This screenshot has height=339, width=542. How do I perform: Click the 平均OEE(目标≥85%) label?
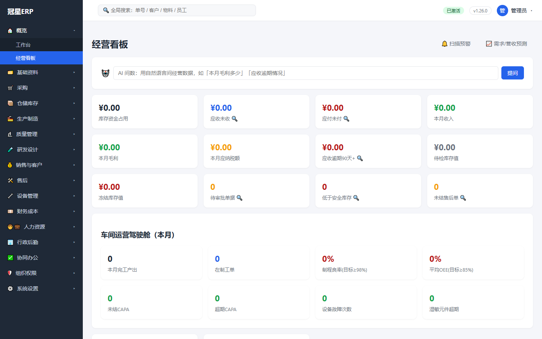(451, 270)
